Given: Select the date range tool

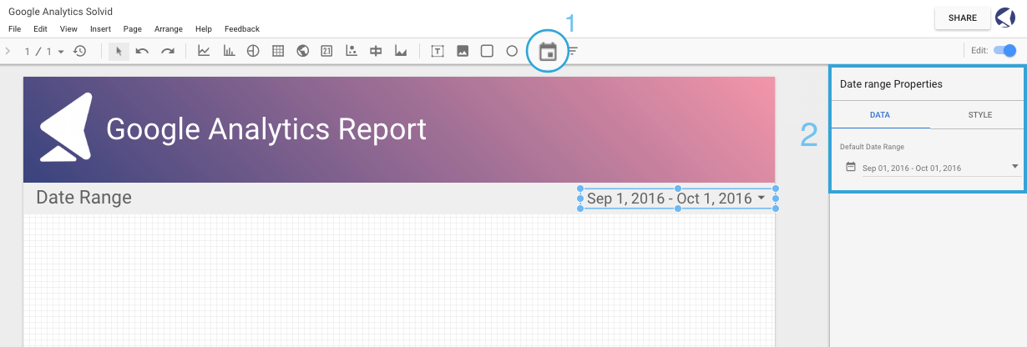Looking at the screenshot, I should click(548, 52).
